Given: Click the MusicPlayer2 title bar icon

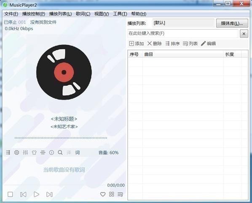Looking at the screenshot, I should pyautogui.click(x=5, y=5).
